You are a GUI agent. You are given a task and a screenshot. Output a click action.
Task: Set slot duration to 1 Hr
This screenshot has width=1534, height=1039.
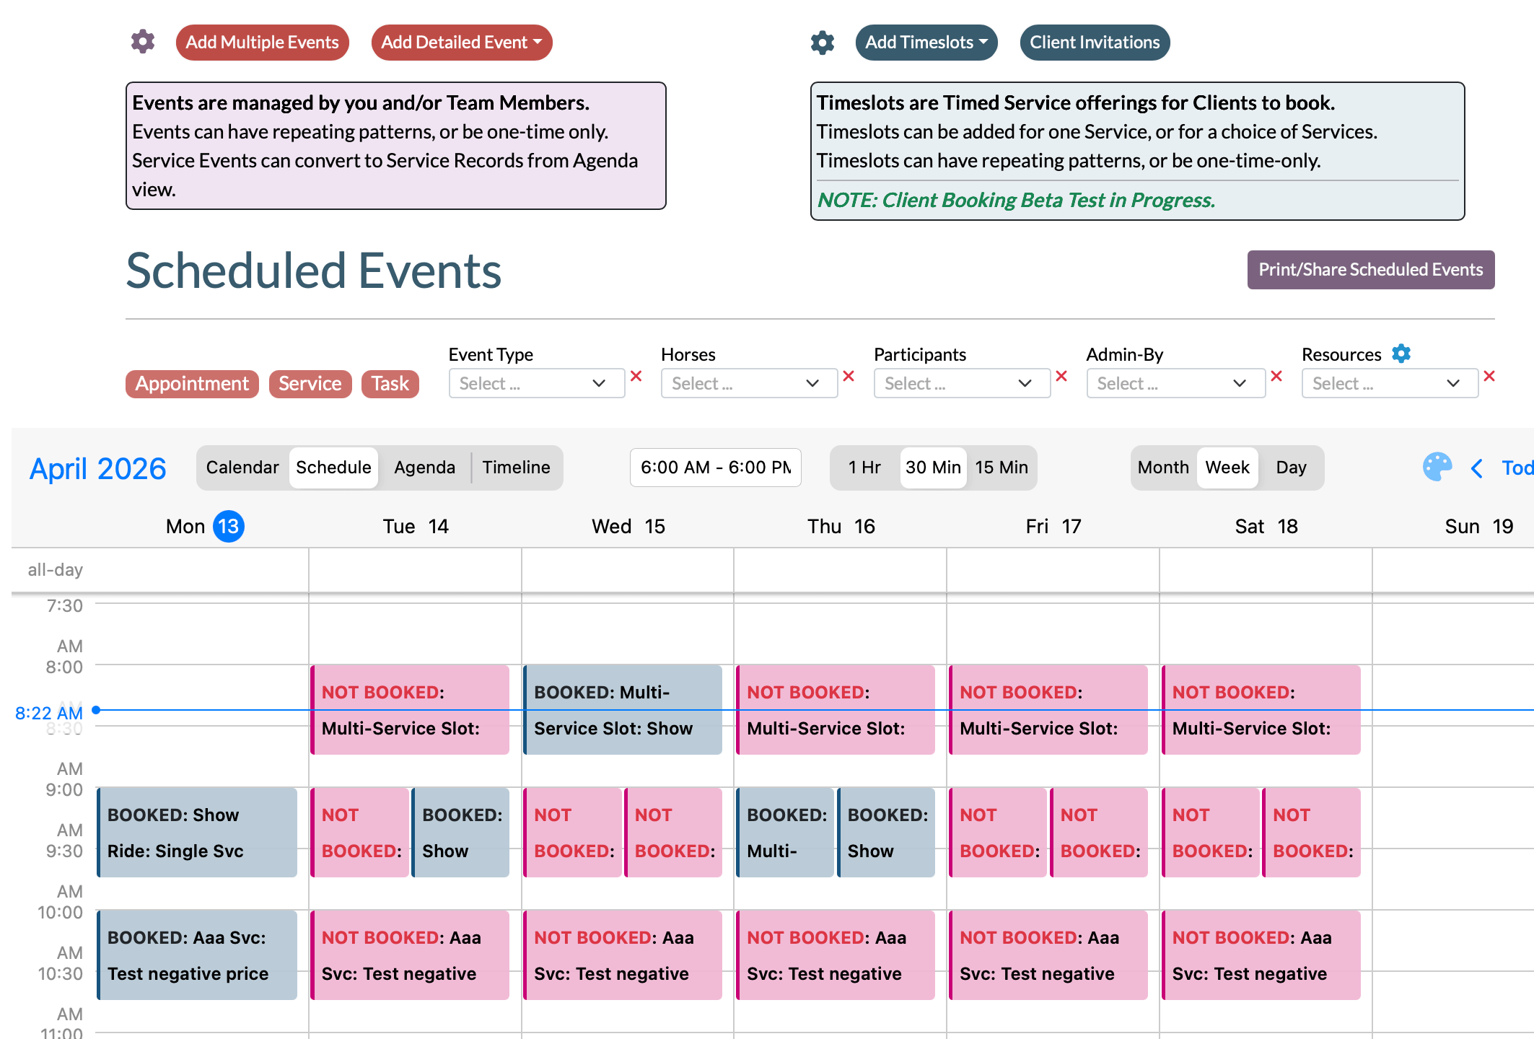864,468
